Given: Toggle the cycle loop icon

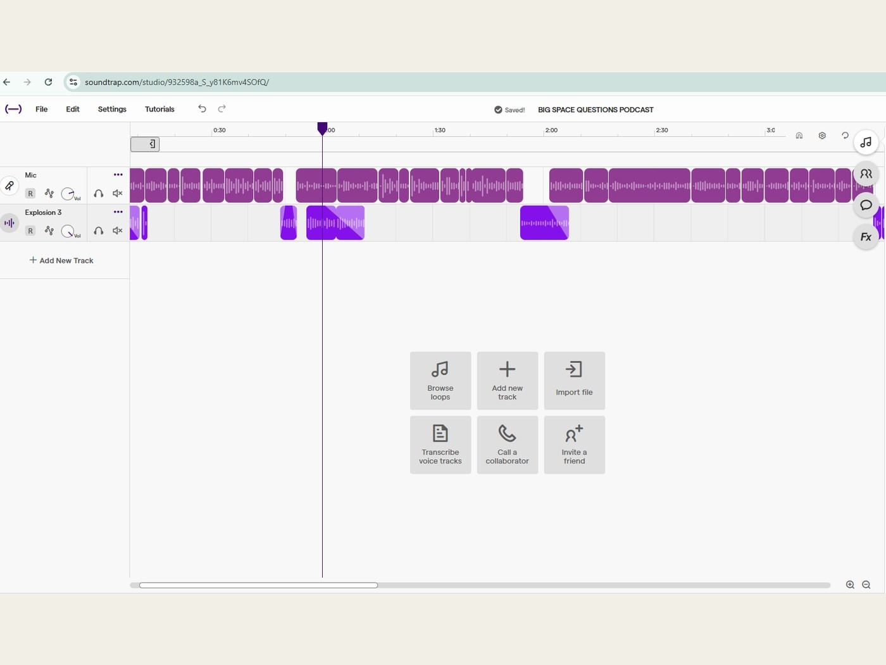Looking at the screenshot, I should click(x=845, y=136).
